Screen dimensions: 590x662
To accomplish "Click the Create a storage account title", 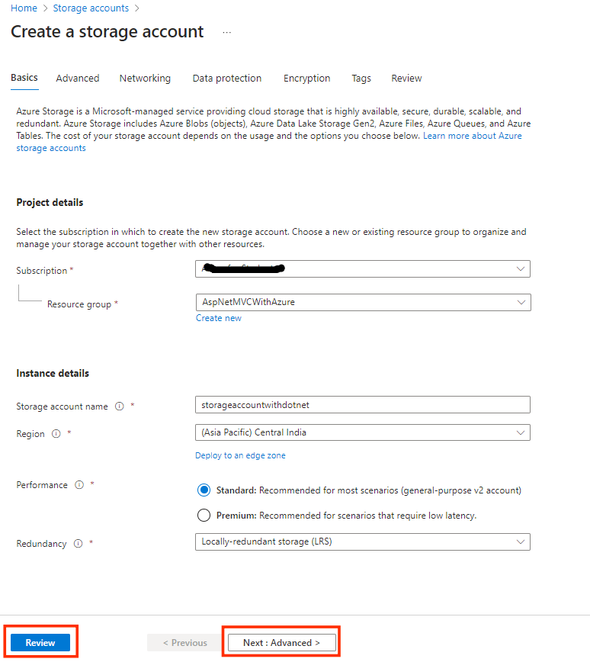I will (107, 32).
